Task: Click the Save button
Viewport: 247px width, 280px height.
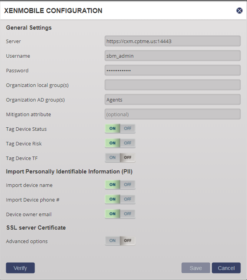Action: point(196,268)
